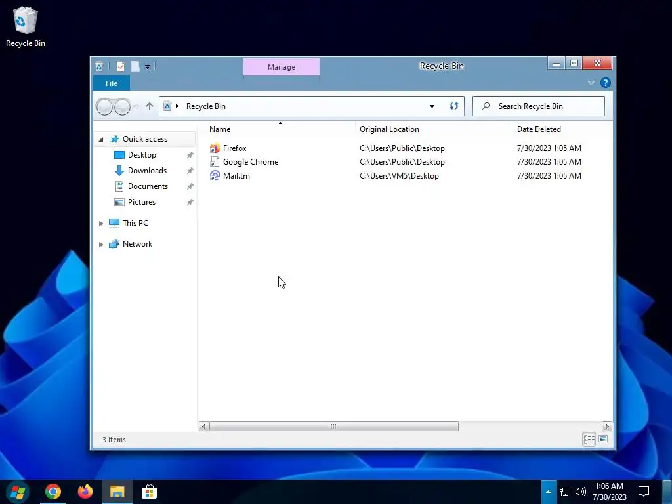Click the Recycle Bin icon in the address bar
The height and width of the screenshot is (504, 672).
coord(167,106)
